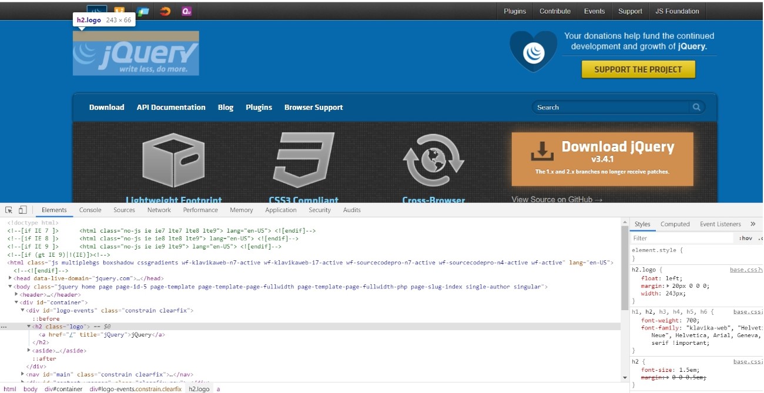Click the jQuery logo image
The height and width of the screenshot is (393, 764).
135,53
